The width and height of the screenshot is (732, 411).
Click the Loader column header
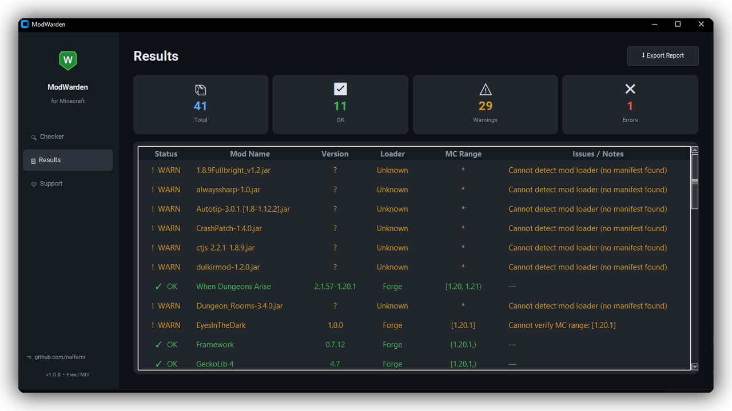tap(392, 154)
